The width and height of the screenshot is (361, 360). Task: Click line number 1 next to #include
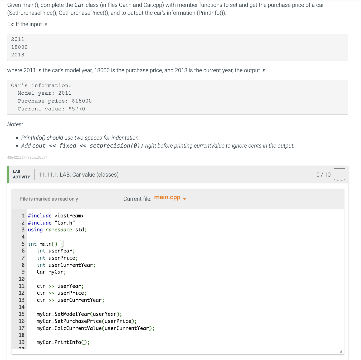tap(23, 216)
